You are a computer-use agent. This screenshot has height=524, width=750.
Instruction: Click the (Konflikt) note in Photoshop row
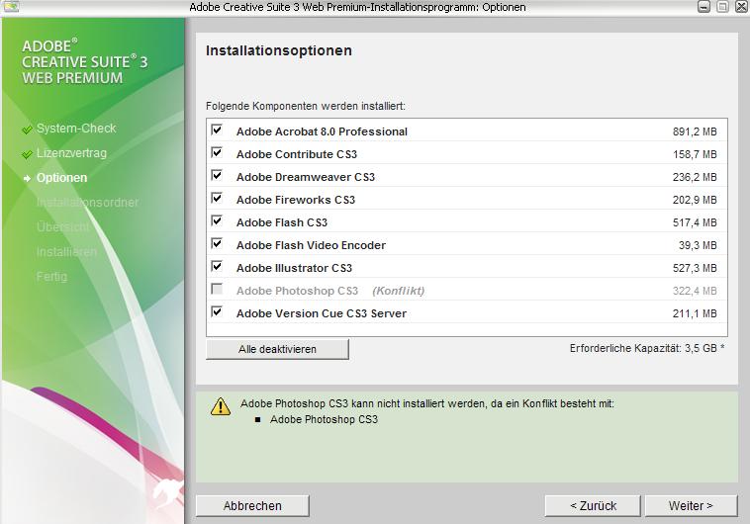(x=399, y=291)
